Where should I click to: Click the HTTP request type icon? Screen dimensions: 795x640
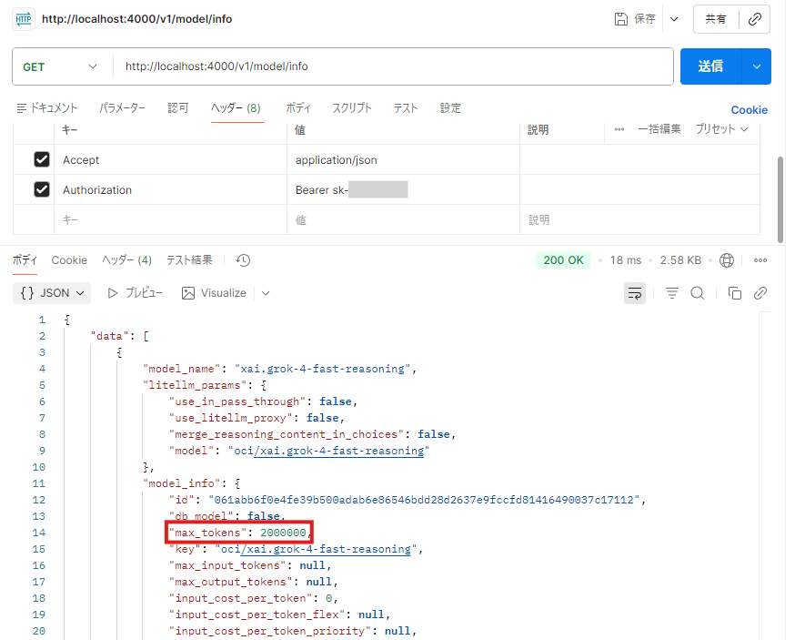24,19
